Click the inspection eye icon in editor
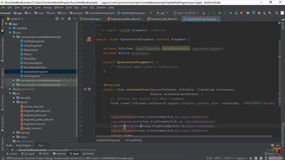 coord(279,23)
